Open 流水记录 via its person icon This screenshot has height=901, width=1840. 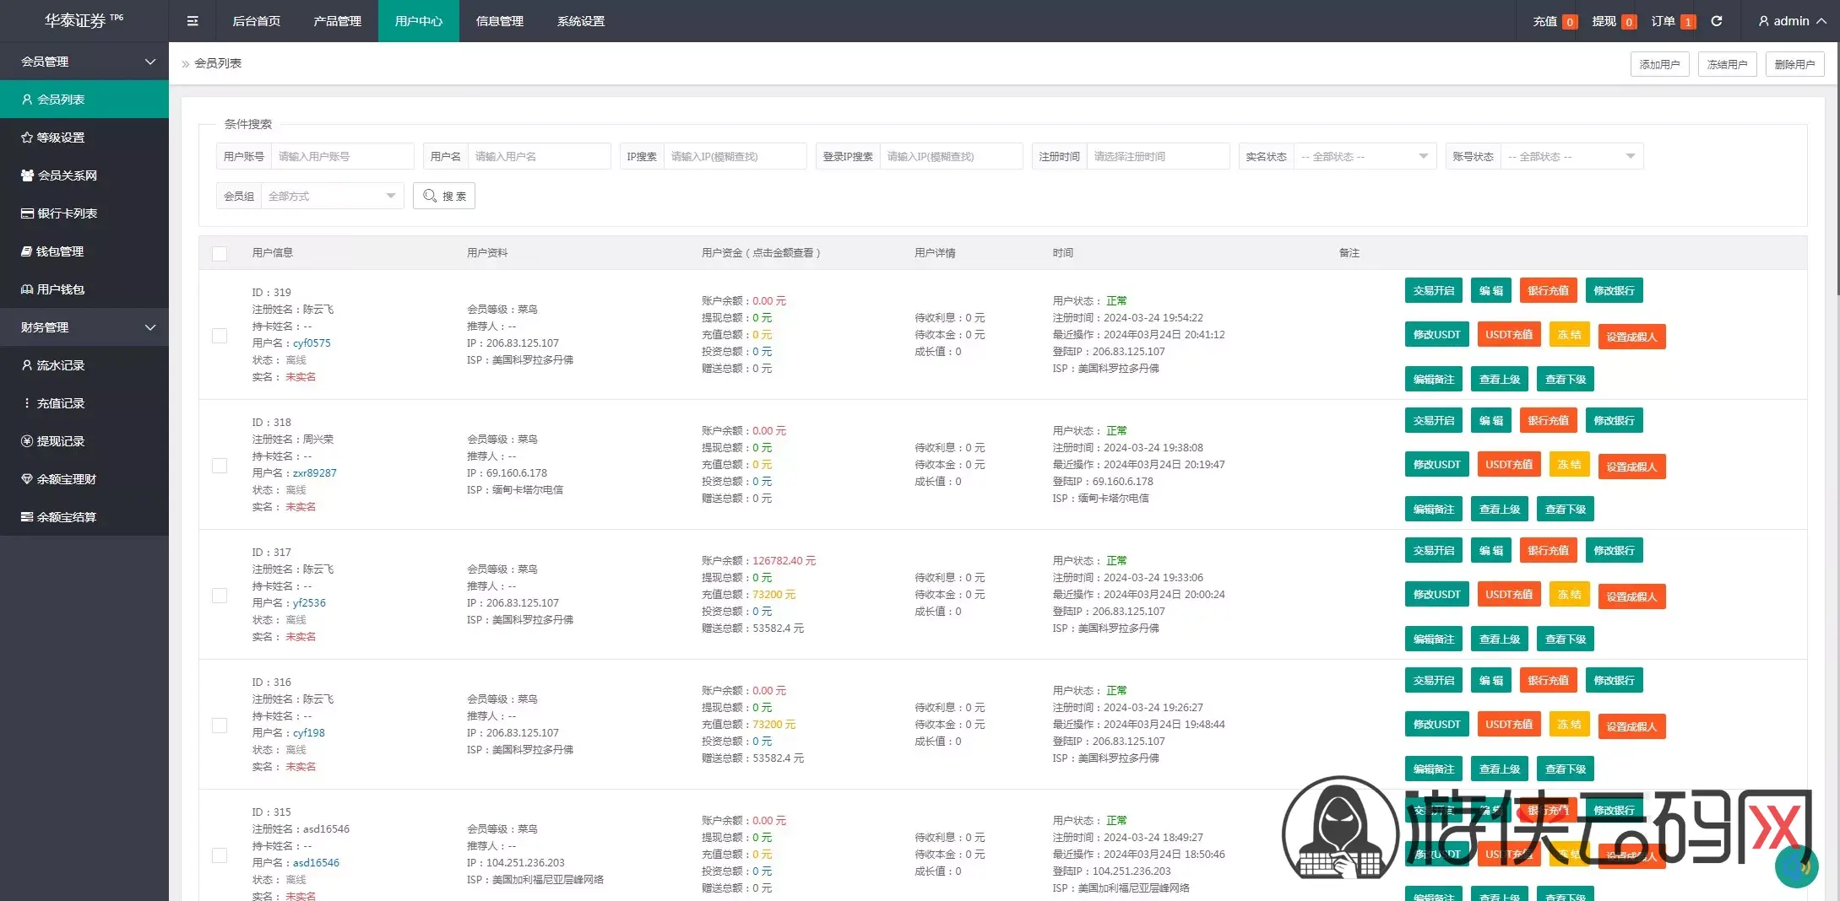(27, 365)
